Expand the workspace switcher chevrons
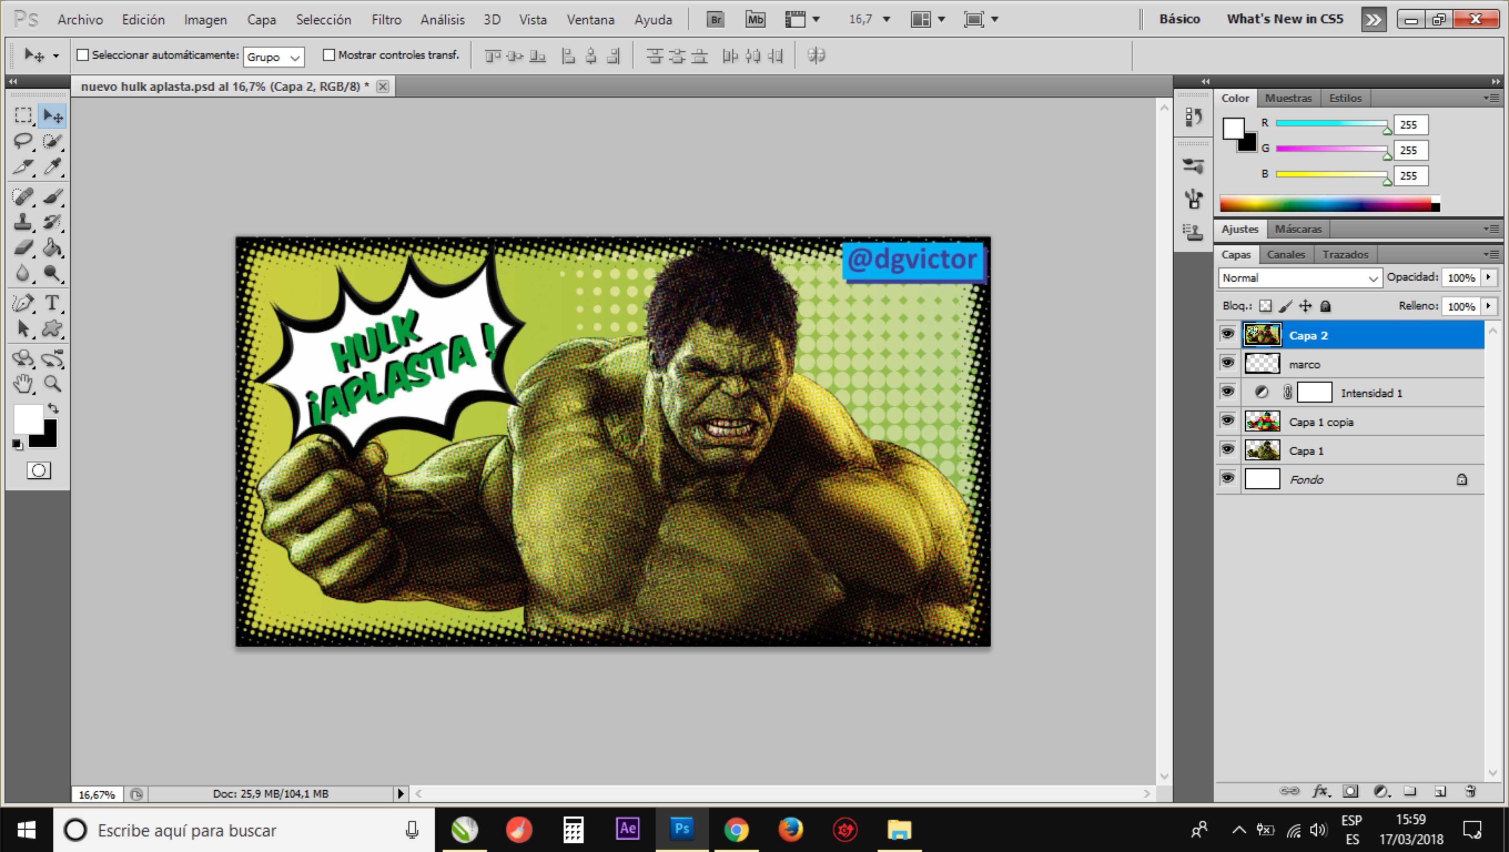1509x852 pixels. pos(1374,19)
